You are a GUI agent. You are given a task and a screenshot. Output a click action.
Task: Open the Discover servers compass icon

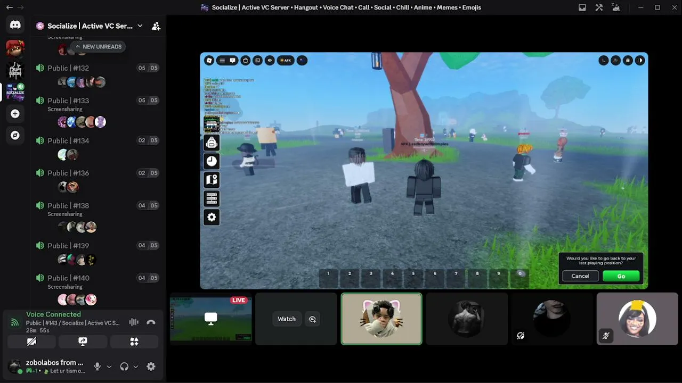tap(15, 135)
